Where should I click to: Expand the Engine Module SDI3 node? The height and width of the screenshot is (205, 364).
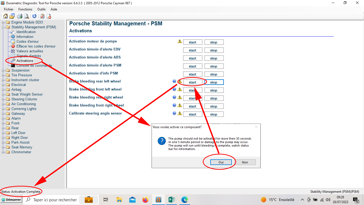coord(3,22)
